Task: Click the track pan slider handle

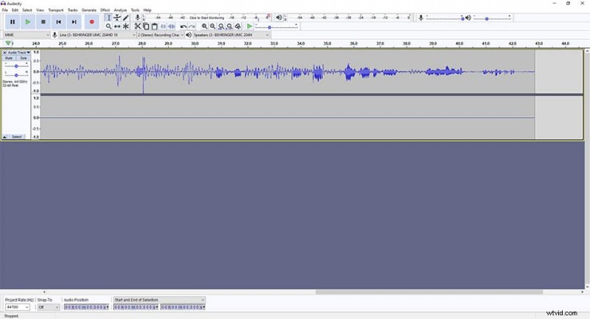Action: (16, 75)
